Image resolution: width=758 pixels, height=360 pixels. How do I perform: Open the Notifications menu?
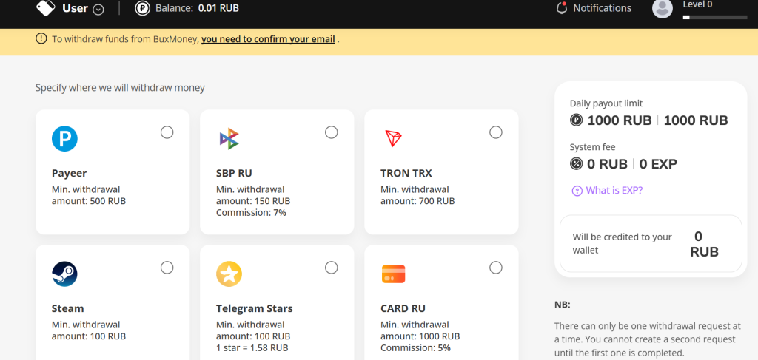point(602,8)
